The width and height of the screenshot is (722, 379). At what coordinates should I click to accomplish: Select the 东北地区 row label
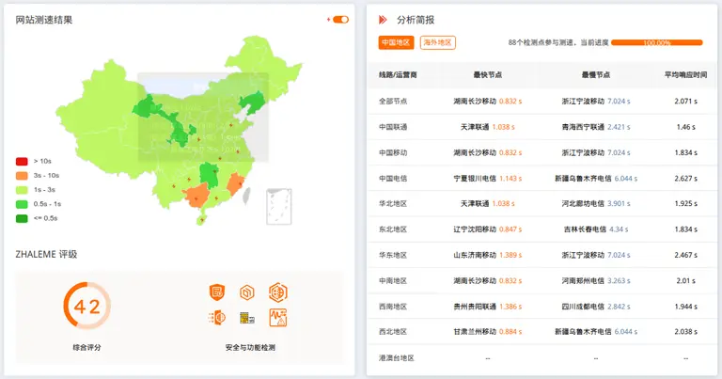393,229
